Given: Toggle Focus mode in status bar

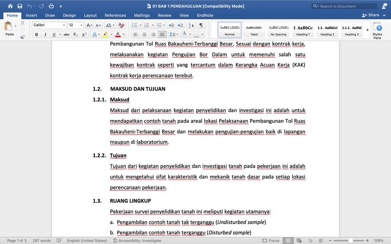Looking at the screenshot, I should coord(270,240).
